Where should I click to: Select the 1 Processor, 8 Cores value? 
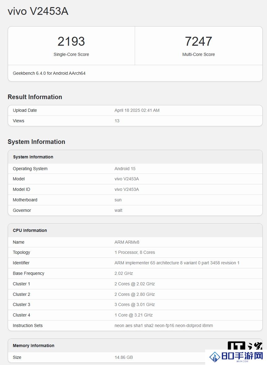pyautogui.click(x=135, y=252)
